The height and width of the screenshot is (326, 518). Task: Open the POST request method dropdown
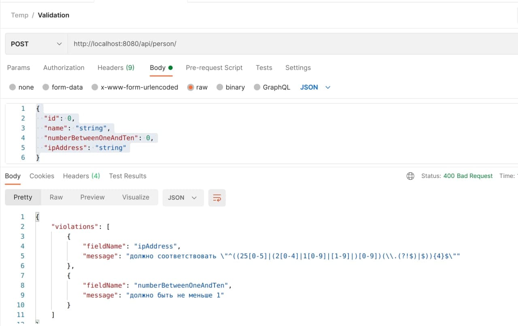coord(35,44)
